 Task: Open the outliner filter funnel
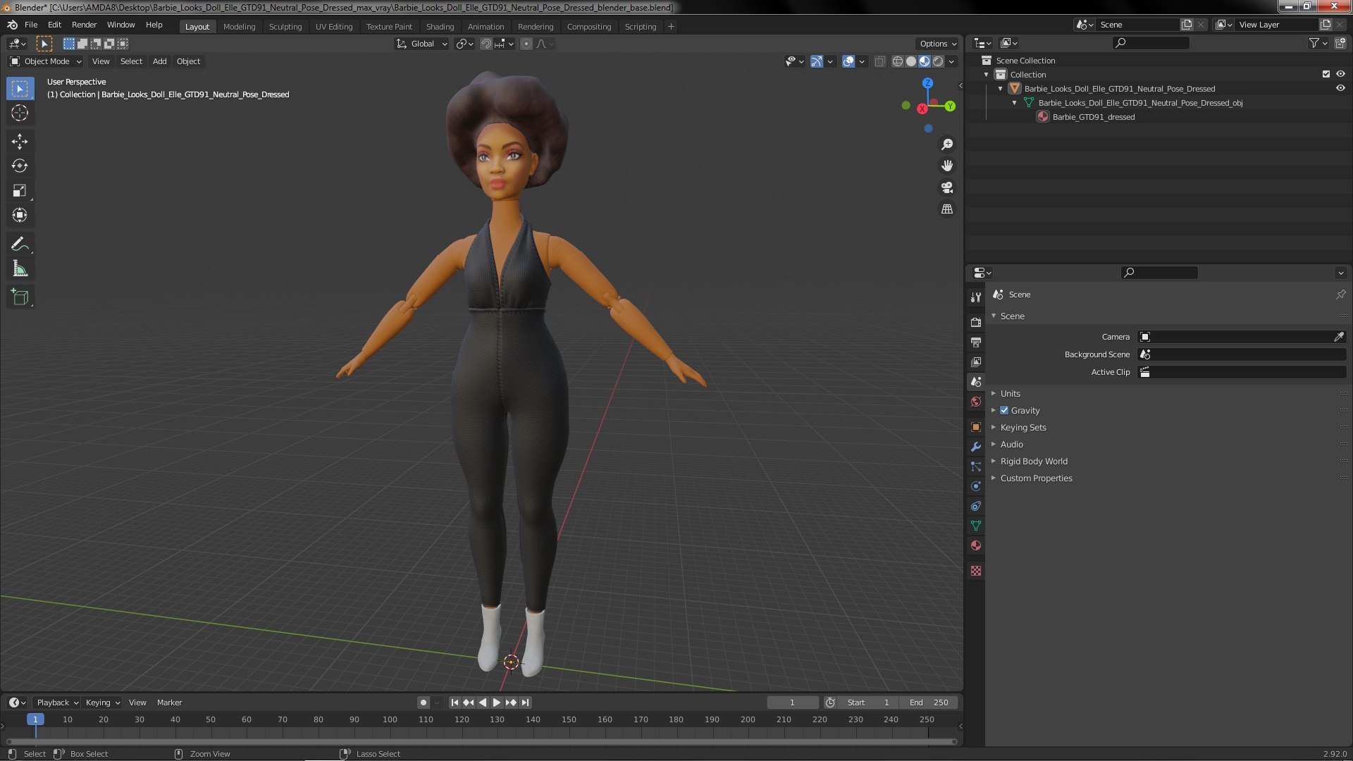tap(1314, 43)
